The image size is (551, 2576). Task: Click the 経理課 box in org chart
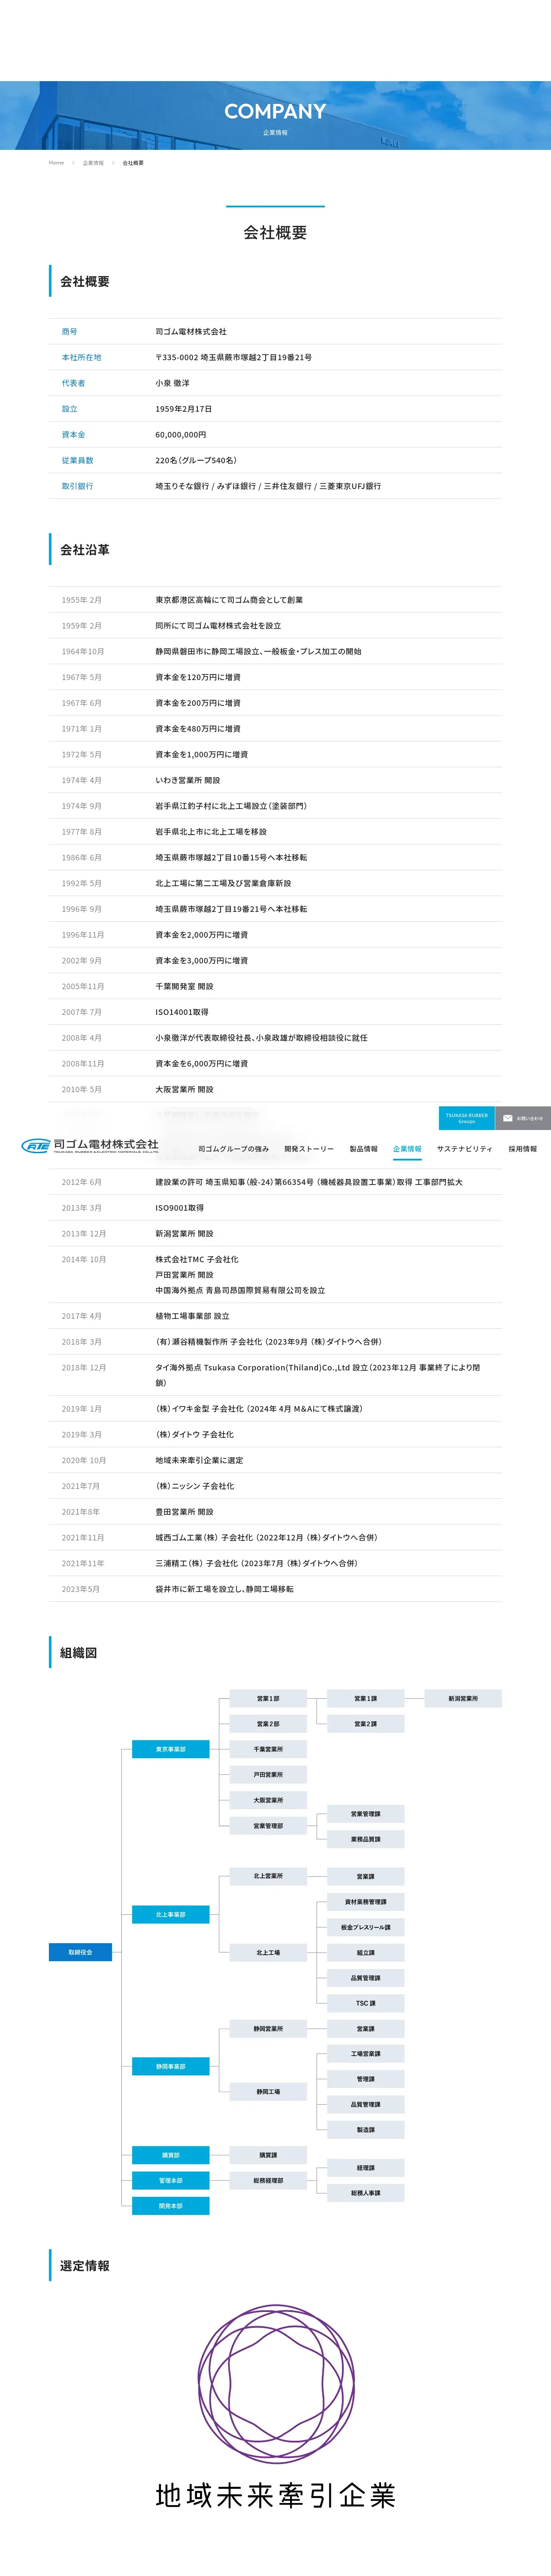click(x=366, y=2168)
